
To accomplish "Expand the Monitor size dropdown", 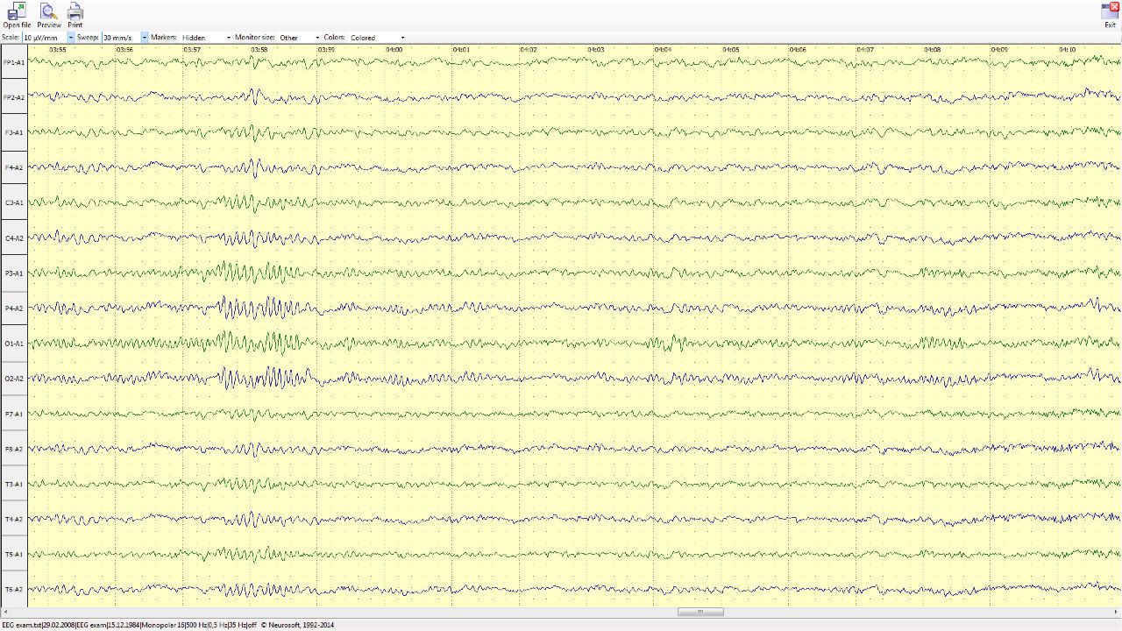I will pyautogui.click(x=316, y=38).
